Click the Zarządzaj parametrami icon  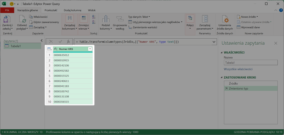205,19
